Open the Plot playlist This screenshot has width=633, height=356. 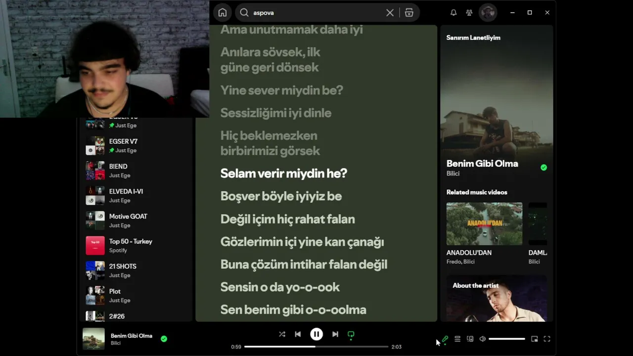pyautogui.click(x=136, y=295)
